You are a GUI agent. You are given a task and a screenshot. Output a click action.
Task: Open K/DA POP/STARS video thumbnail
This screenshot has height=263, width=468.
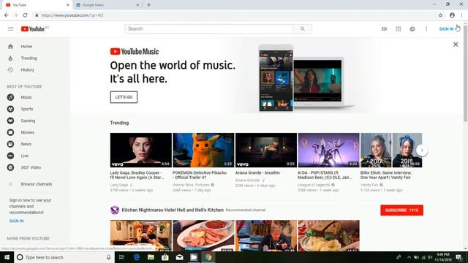[328, 150]
